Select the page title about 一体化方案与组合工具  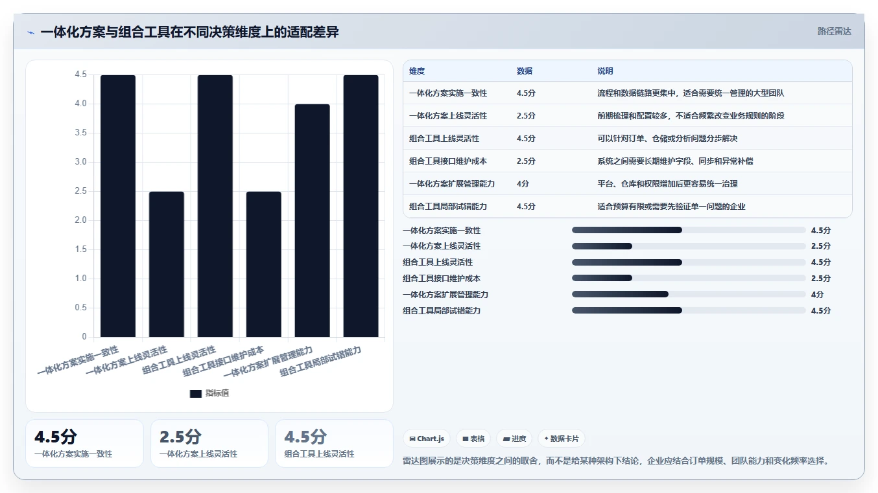click(x=189, y=32)
